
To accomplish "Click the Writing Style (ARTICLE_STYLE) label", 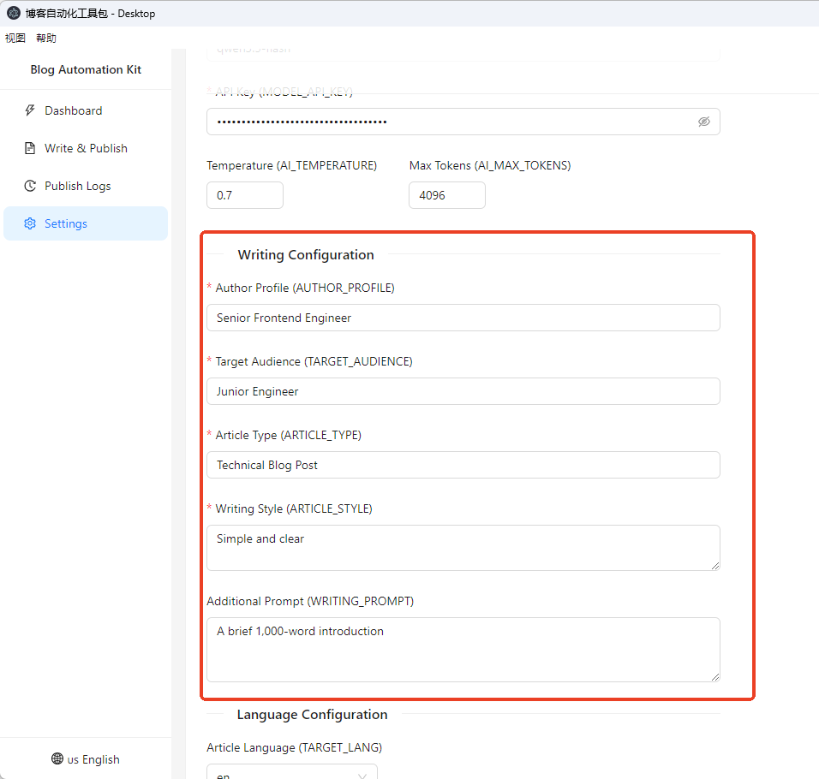I will click(x=294, y=508).
